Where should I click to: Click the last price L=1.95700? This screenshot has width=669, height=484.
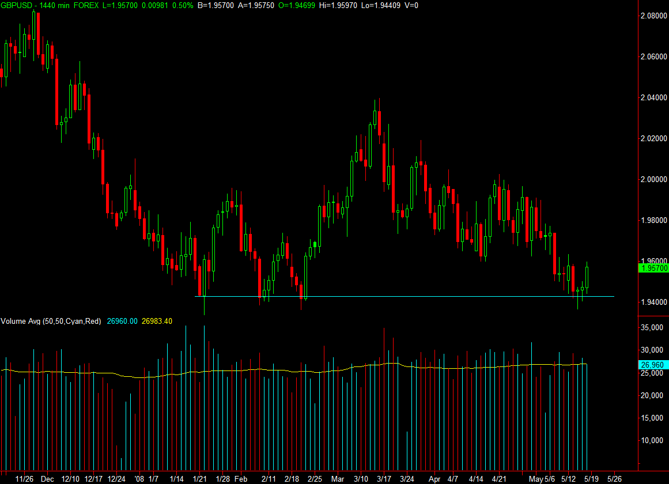pyautogui.click(x=120, y=6)
